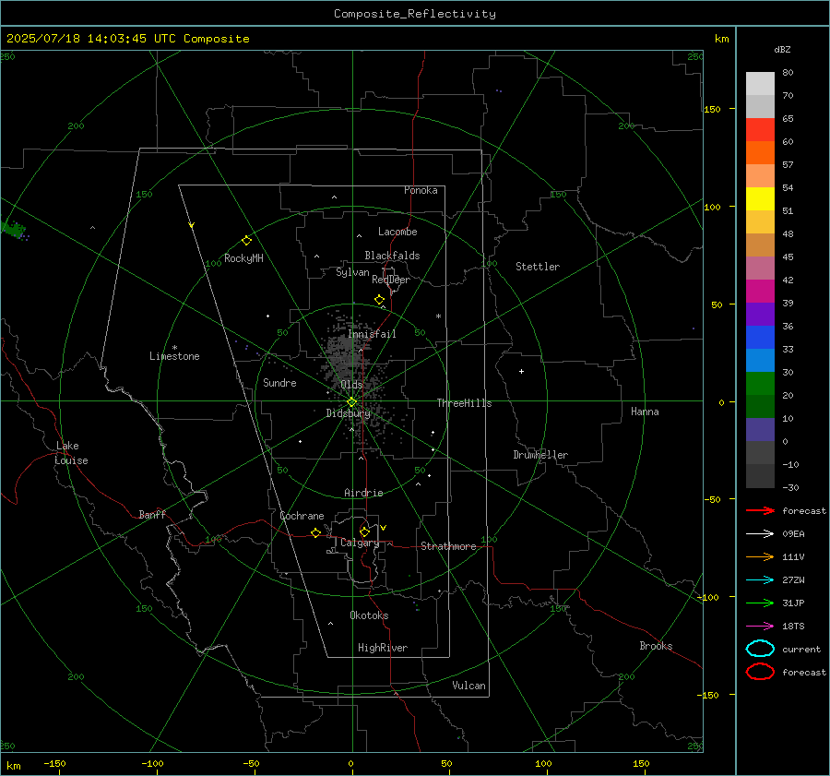The image size is (830, 776).
Task: Click the Vulcan label
Action: pyautogui.click(x=468, y=686)
